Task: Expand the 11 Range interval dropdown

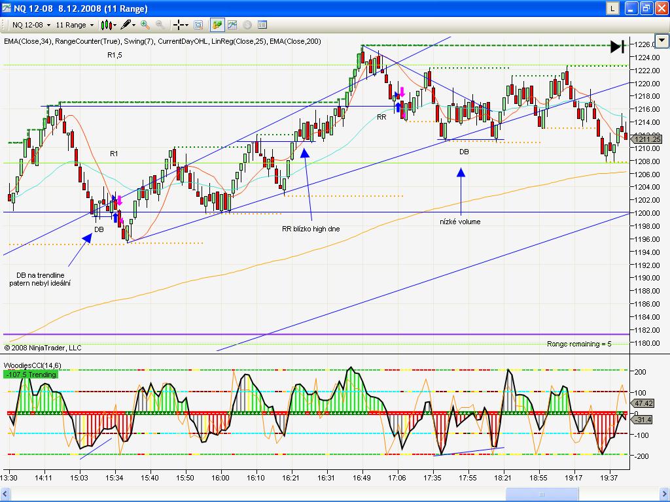Action: 74,25
